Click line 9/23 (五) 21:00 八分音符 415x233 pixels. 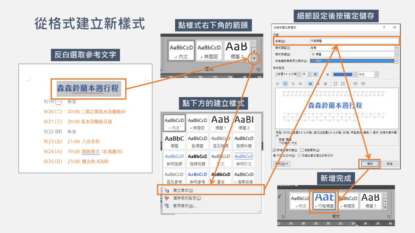click(x=72, y=141)
